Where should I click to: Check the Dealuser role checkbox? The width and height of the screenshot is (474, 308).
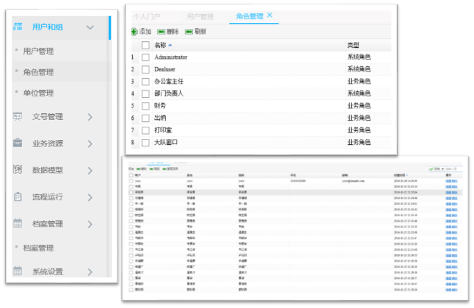pyautogui.click(x=145, y=69)
